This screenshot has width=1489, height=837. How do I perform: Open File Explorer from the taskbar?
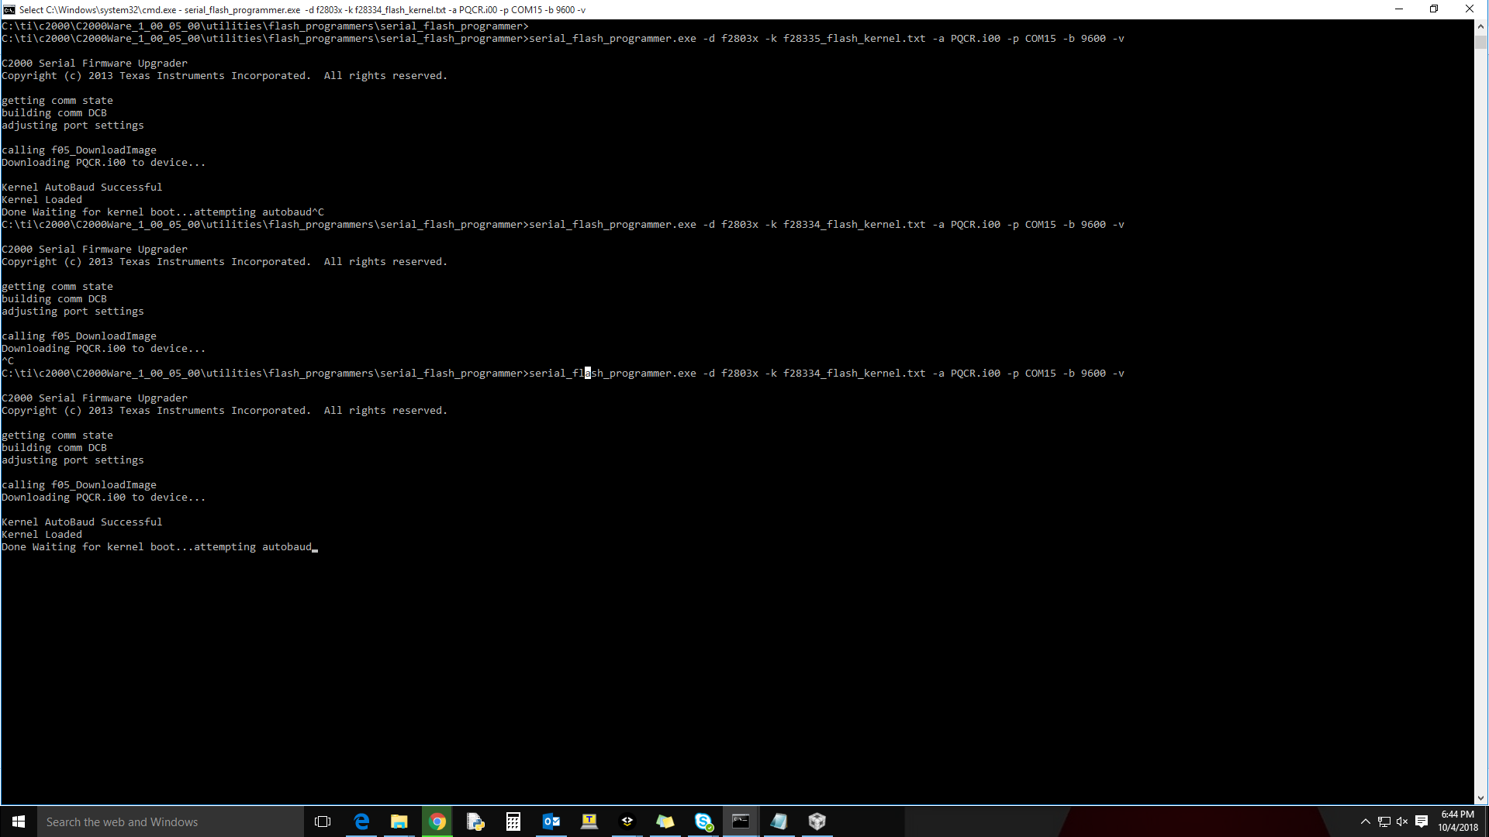399,821
